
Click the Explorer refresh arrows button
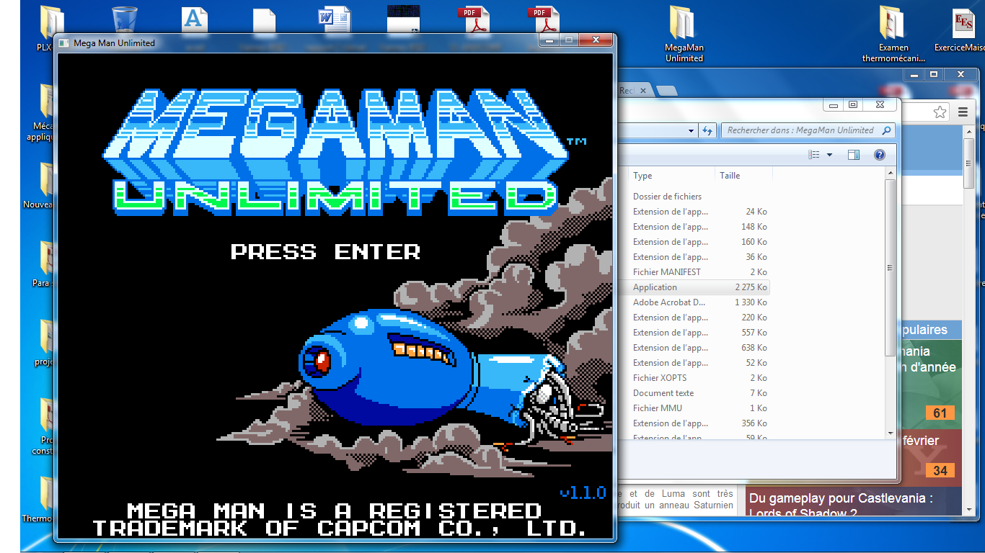[708, 130]
